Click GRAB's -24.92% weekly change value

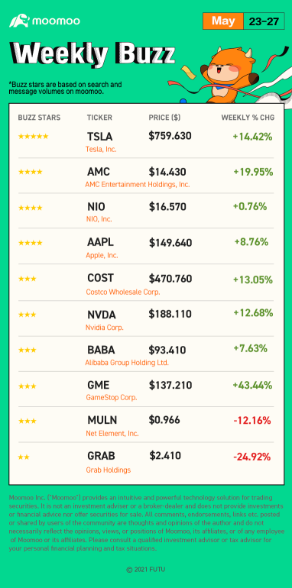click(251, 457)
